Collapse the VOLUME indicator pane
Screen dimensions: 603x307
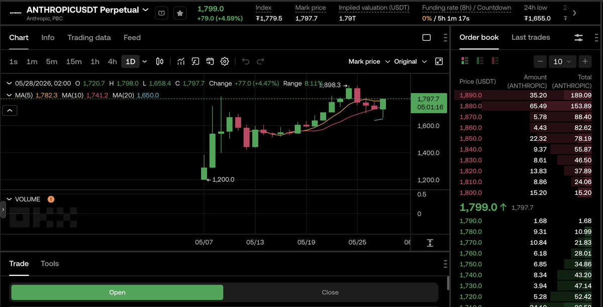coord(9,199)
